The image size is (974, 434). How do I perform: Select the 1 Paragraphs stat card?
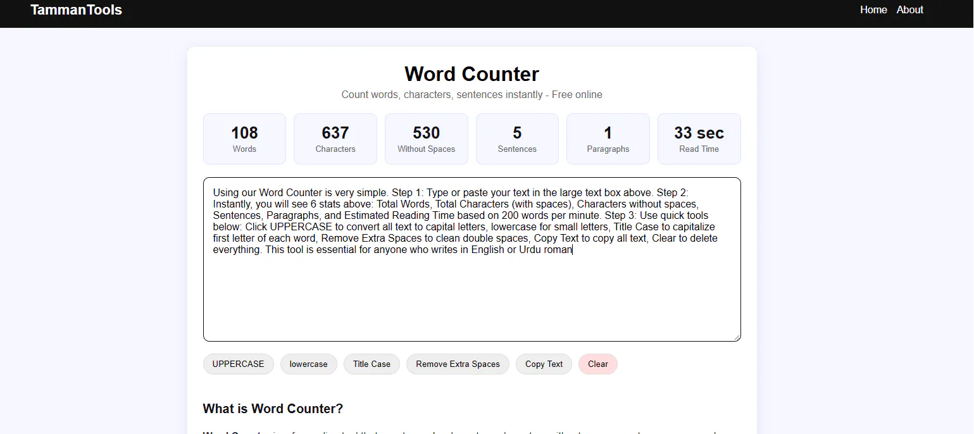tap(608, 139)
